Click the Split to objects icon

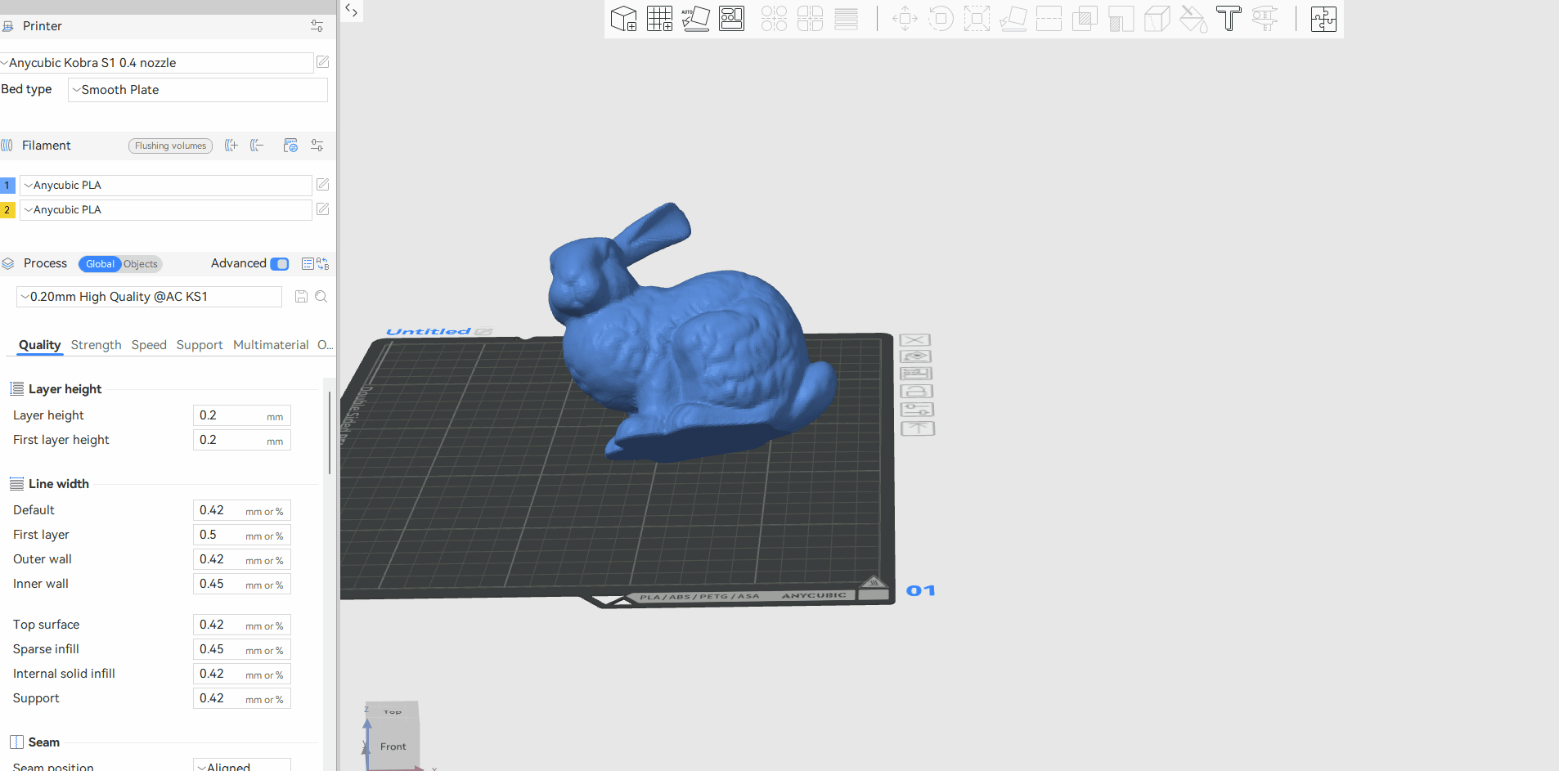pyautogui.click(x=774, y=18)
